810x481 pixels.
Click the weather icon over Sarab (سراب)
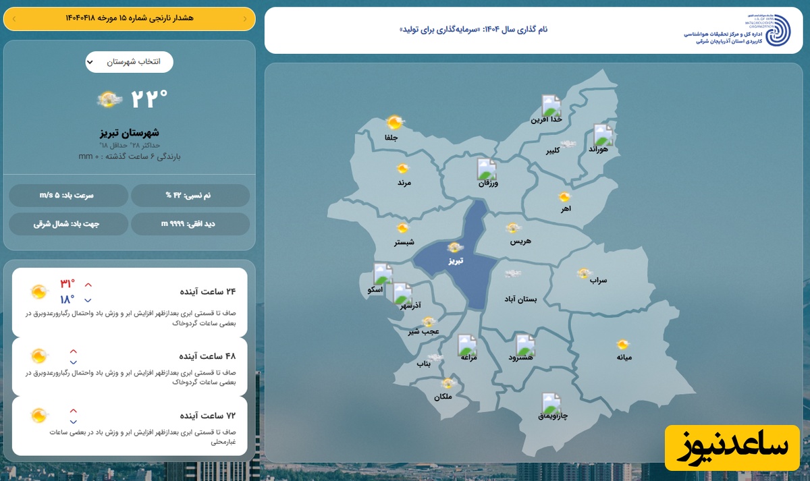pos(584,273)
